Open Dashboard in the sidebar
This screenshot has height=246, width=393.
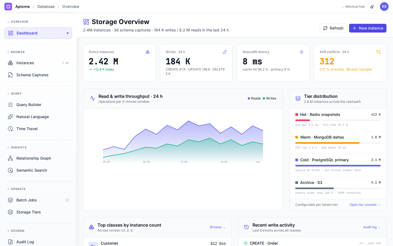[x=38, y=33]
